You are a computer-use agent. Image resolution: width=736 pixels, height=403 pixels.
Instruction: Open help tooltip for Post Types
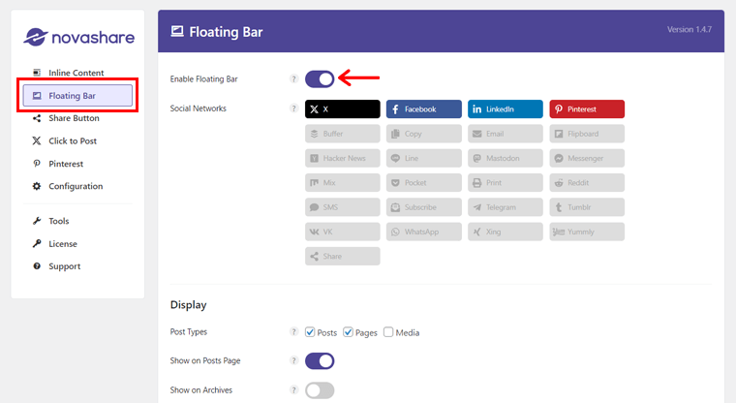click(293, 331)
